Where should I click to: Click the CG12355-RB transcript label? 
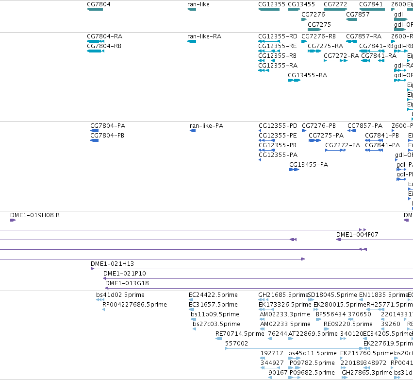[x=277, y=56]
